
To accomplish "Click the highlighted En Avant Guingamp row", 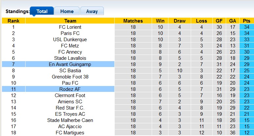I will pyautogui.click(x=70, y=64).
